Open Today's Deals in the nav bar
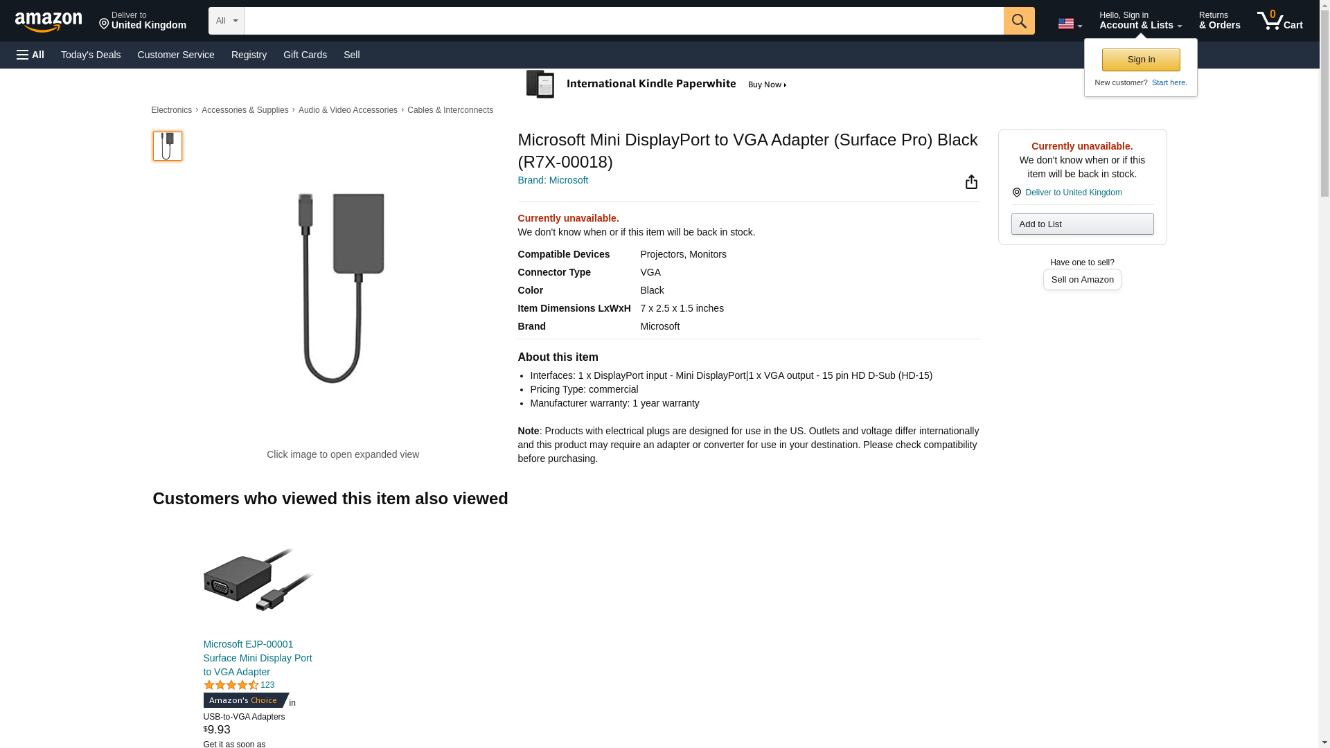1330x748 pixels. [x=91, y=55]
